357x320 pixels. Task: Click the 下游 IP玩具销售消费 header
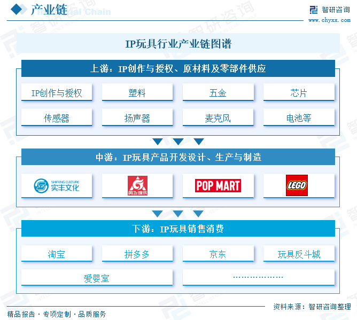coord(178,229)
